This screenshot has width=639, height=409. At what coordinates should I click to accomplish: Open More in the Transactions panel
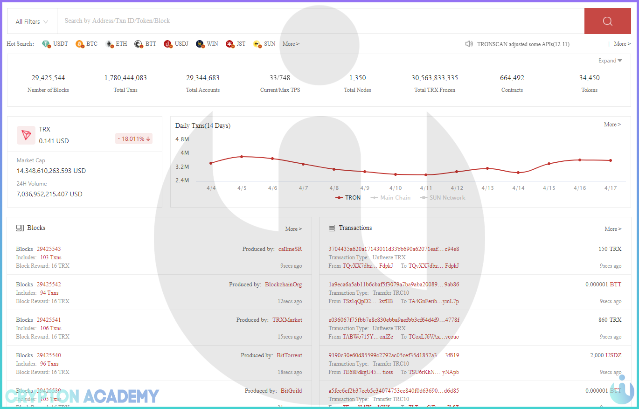pos(613,229)
